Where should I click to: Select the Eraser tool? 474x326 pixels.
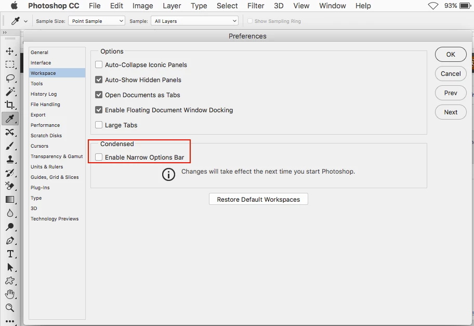coord(10,186)
